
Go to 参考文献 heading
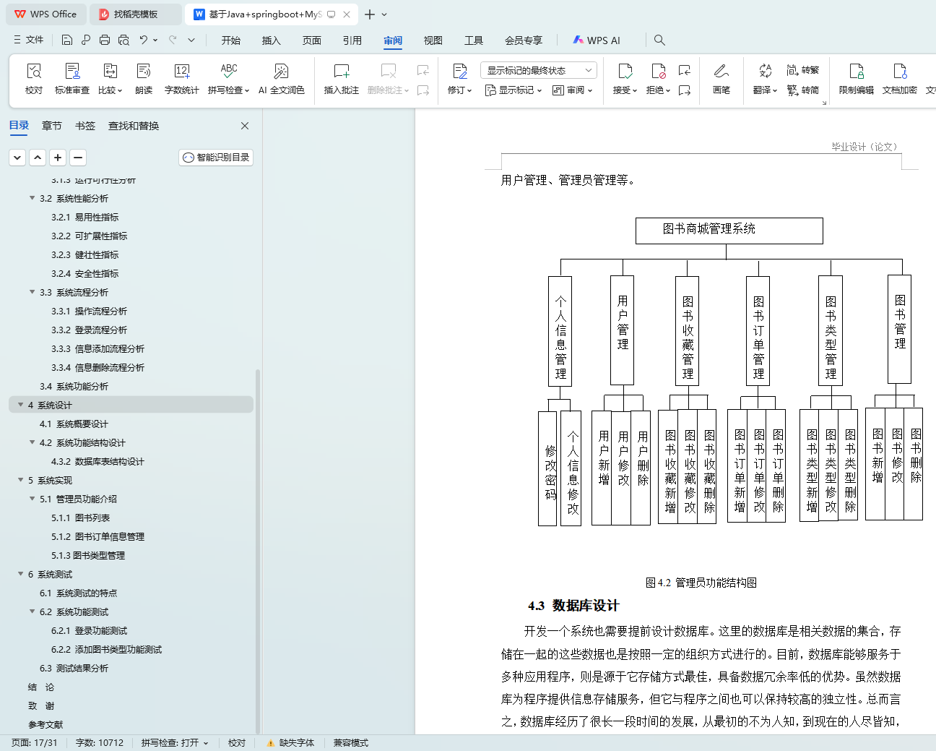click(x=45, y=724)
